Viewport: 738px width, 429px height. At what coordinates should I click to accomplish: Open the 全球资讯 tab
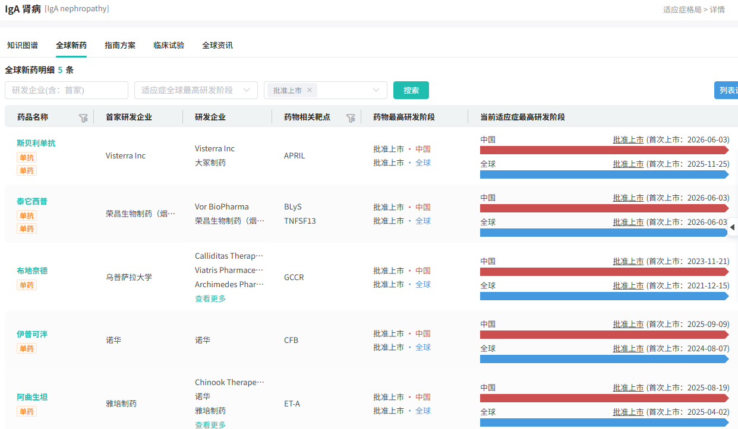(x=217, y=45)
